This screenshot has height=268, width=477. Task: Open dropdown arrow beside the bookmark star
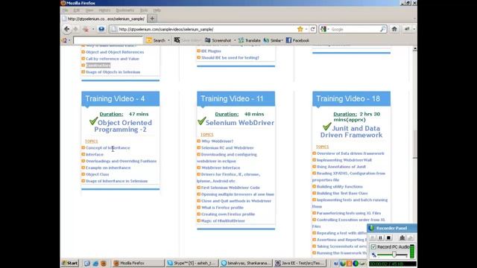pyautogui.click(x=306, y=29)
